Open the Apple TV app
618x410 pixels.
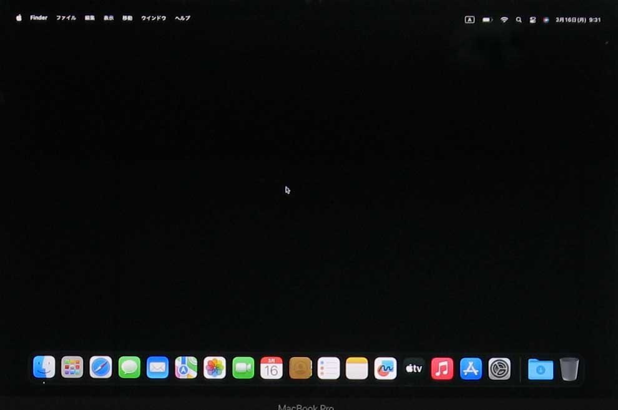coord(414,369)
